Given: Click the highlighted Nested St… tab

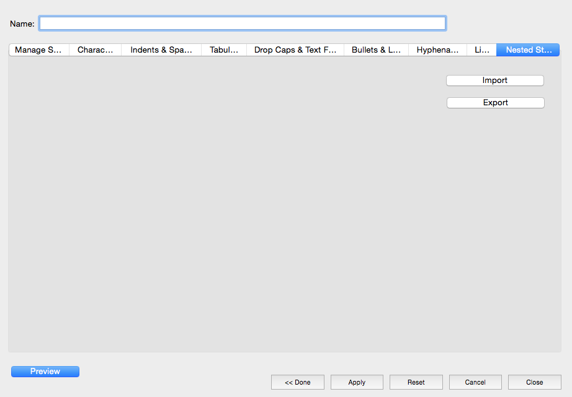Looking at the screenshot, I should pos(528,50).
